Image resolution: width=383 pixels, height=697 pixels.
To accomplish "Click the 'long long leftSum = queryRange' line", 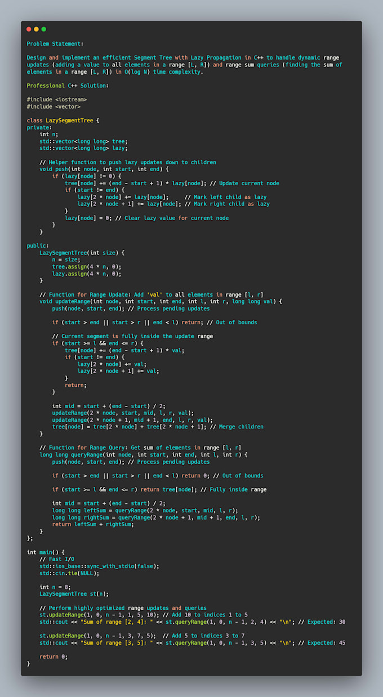I will point(145,510).
